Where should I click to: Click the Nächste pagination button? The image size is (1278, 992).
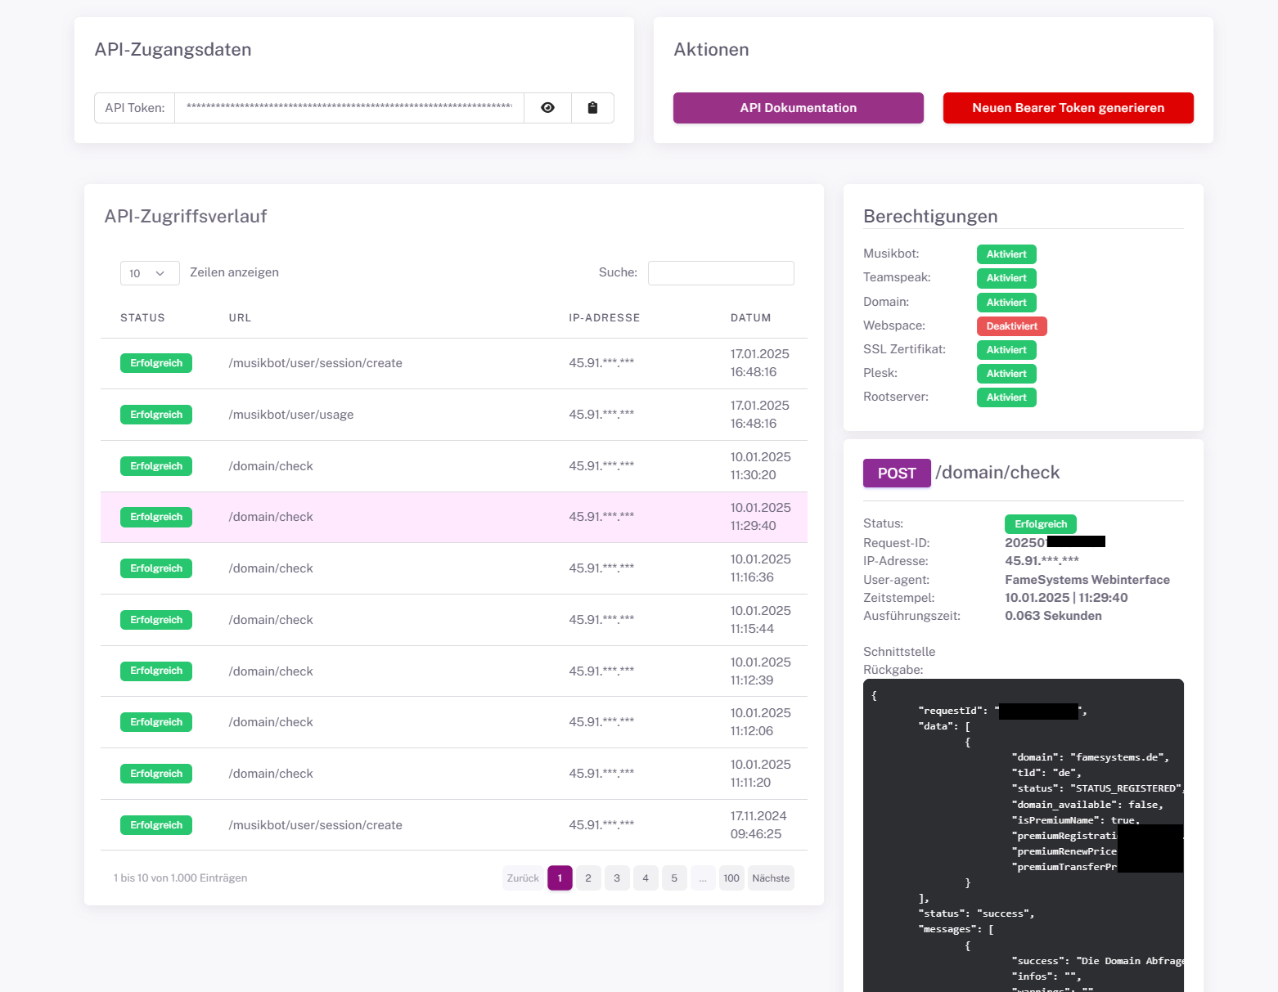770,878
